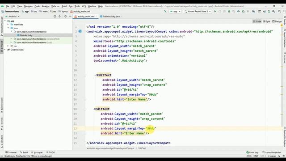Screen dimensions: 286x161
Task: Click the Search Everywhere magnifier icon
Action: (x=279, y=11)
